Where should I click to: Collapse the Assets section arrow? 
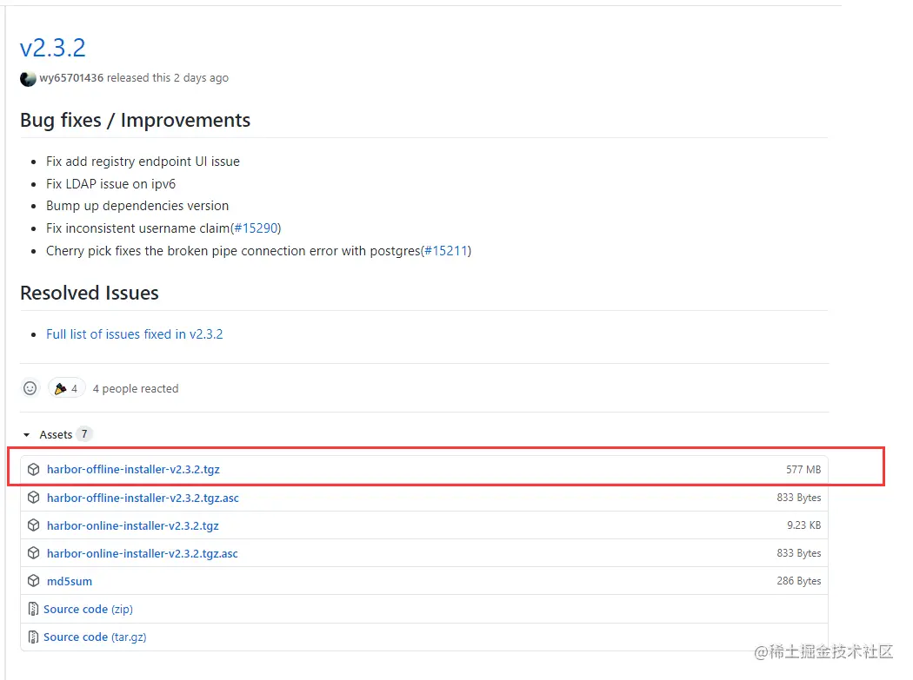[x=26, y=434]
